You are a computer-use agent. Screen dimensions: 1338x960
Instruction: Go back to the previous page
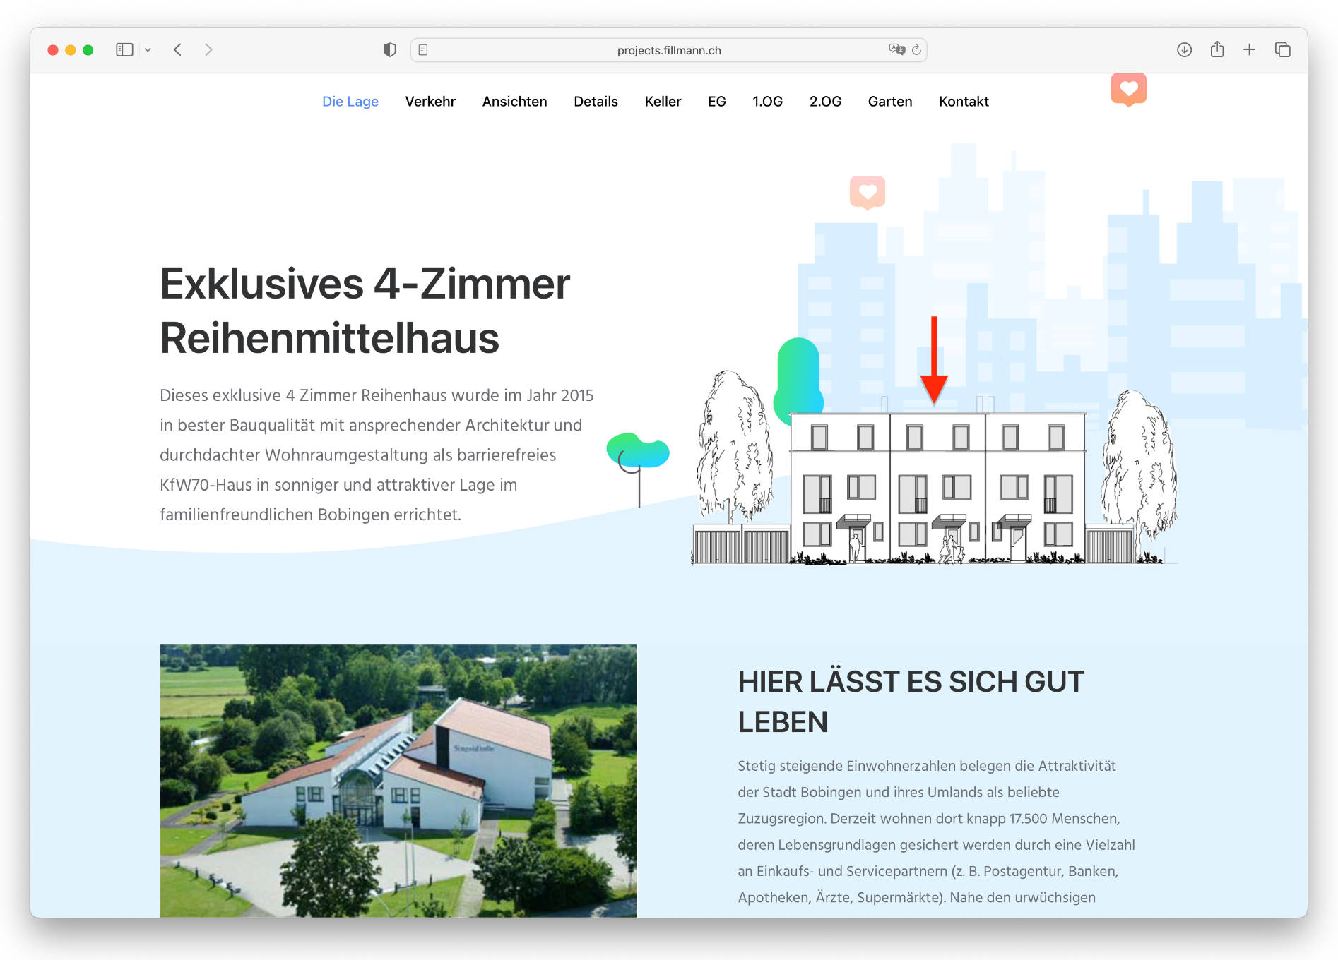178,49
